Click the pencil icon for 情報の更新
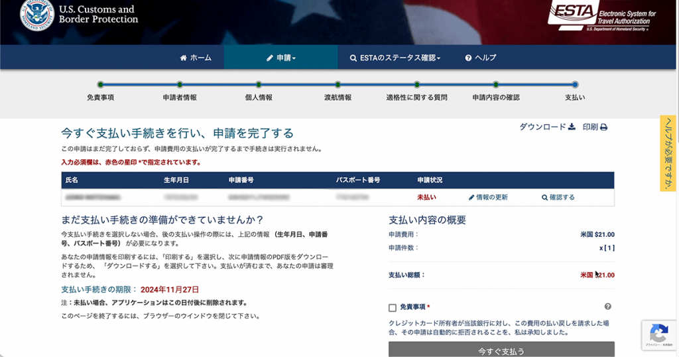This screenshot has width=679, height=357. pos(472,198)
